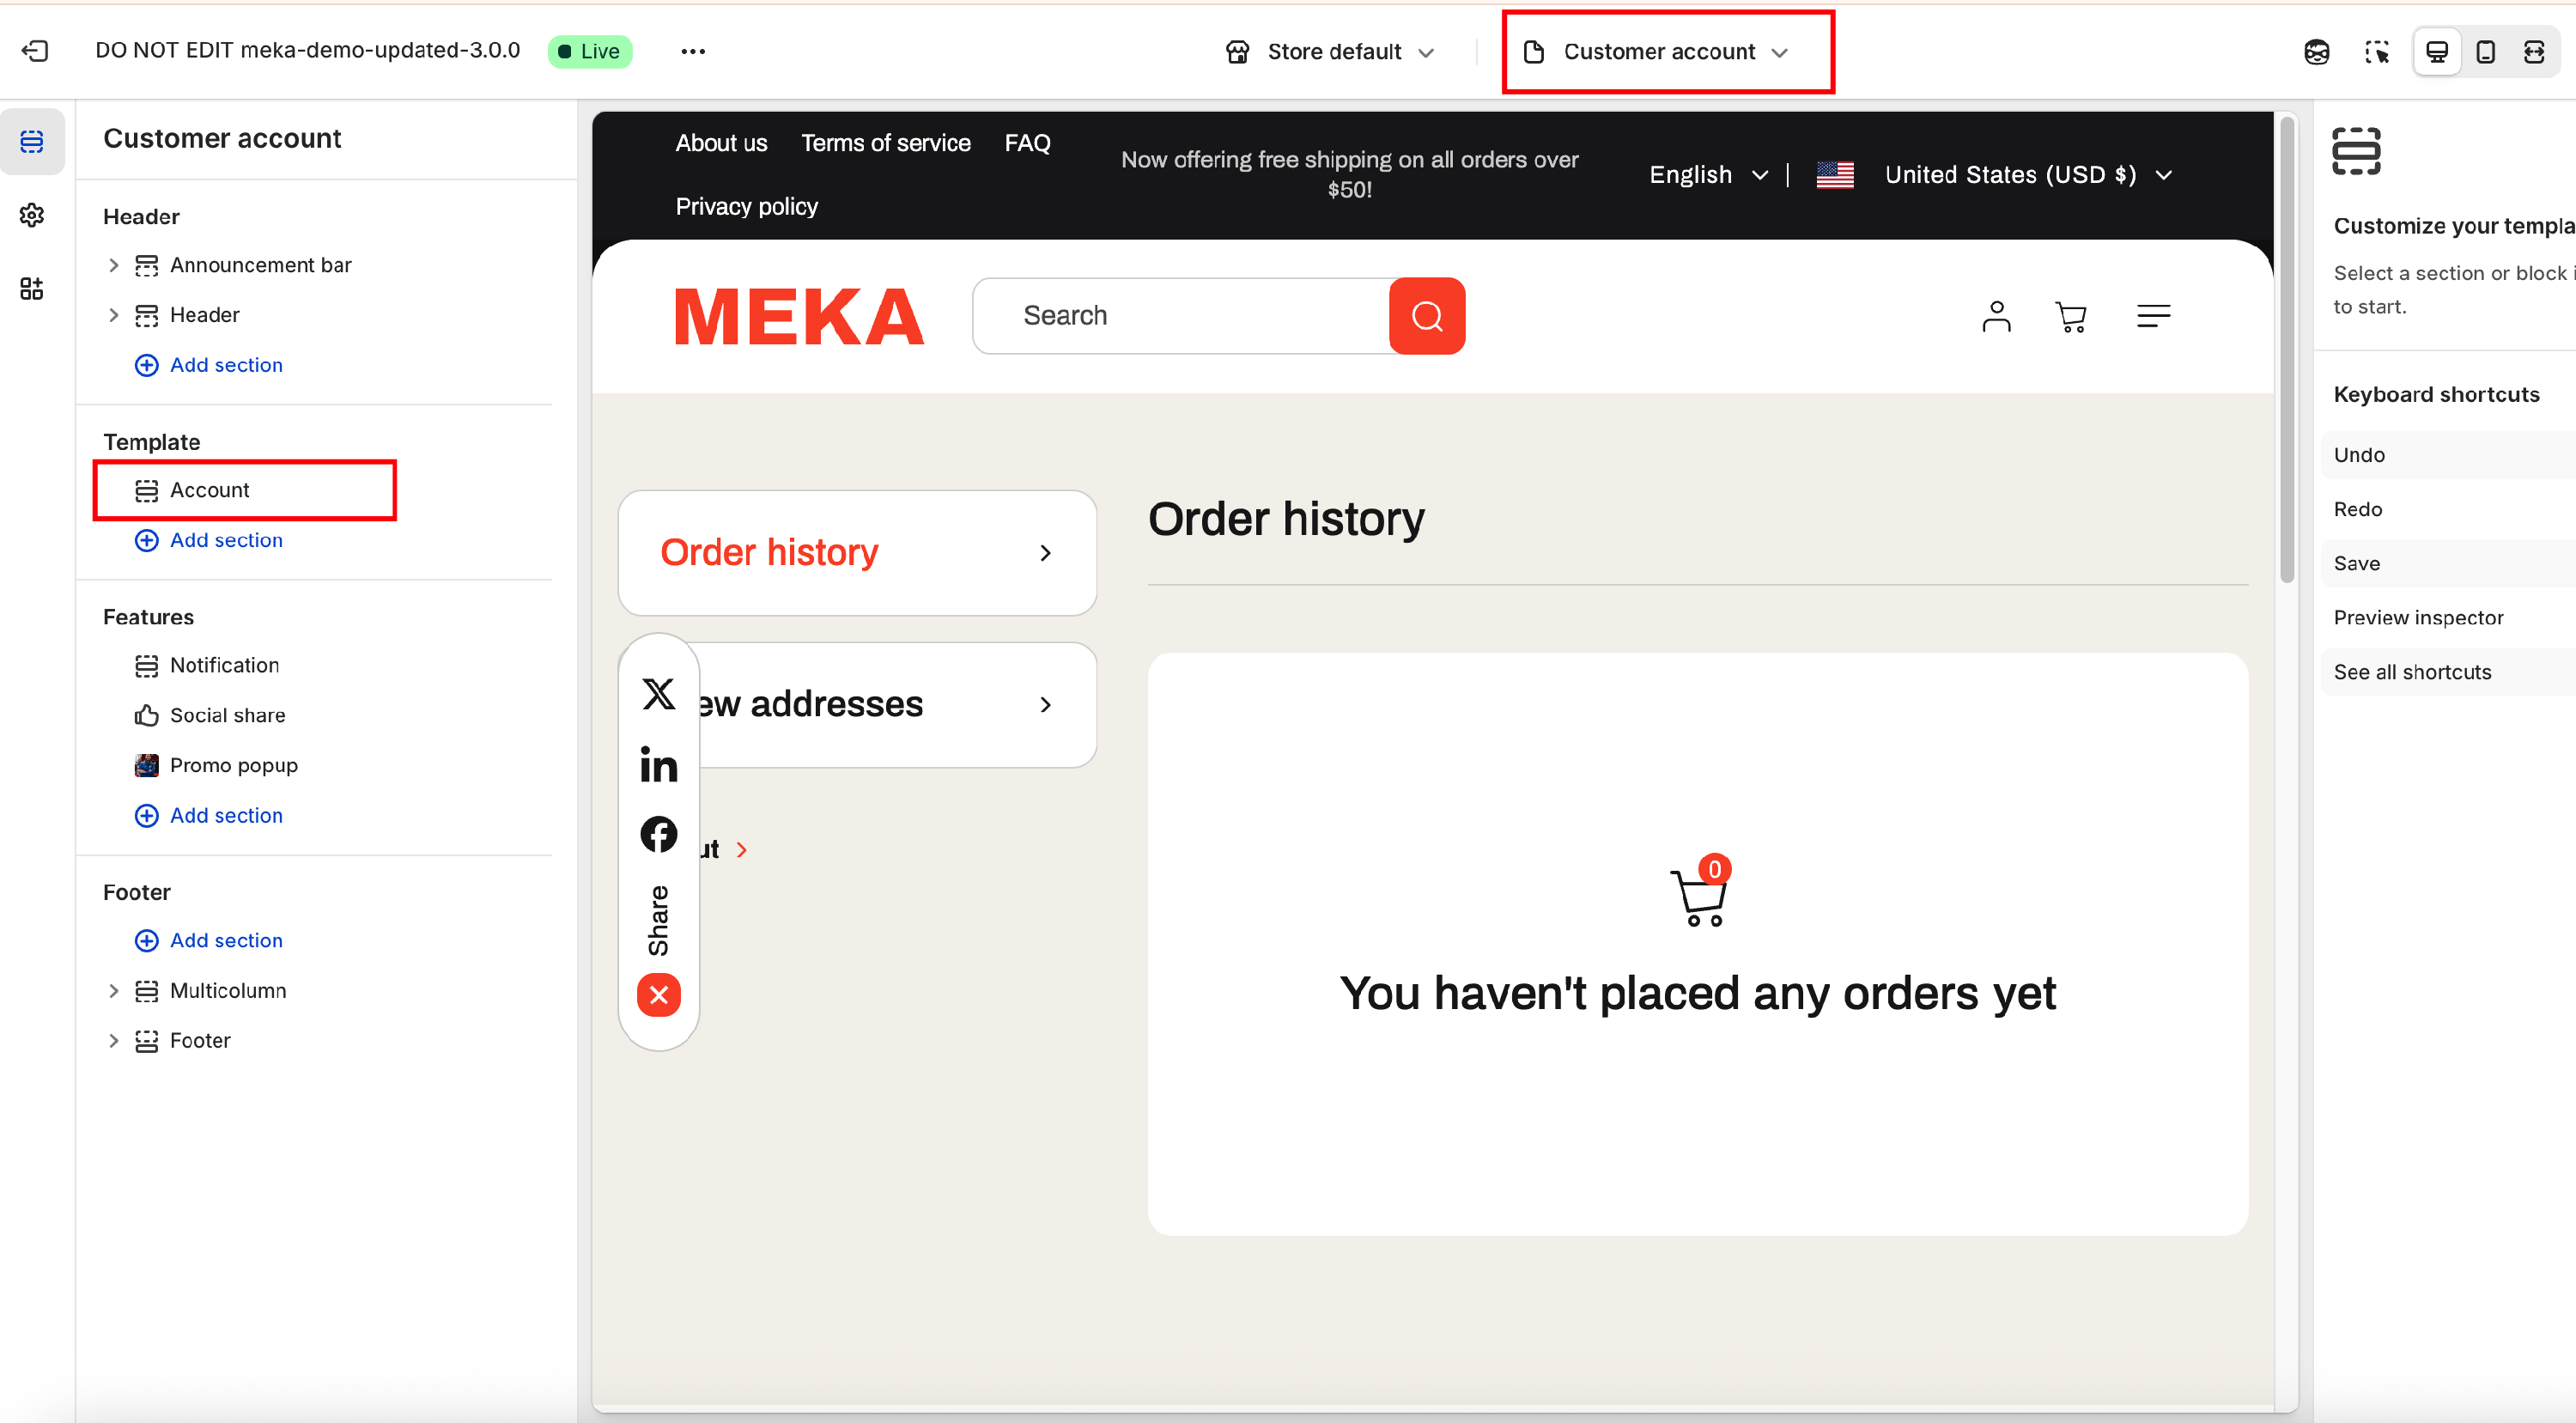Switch to fullscreen preview view
Image resolution: width=2576 pixels, height=1423 pixels.
(x=2534, y=51)
